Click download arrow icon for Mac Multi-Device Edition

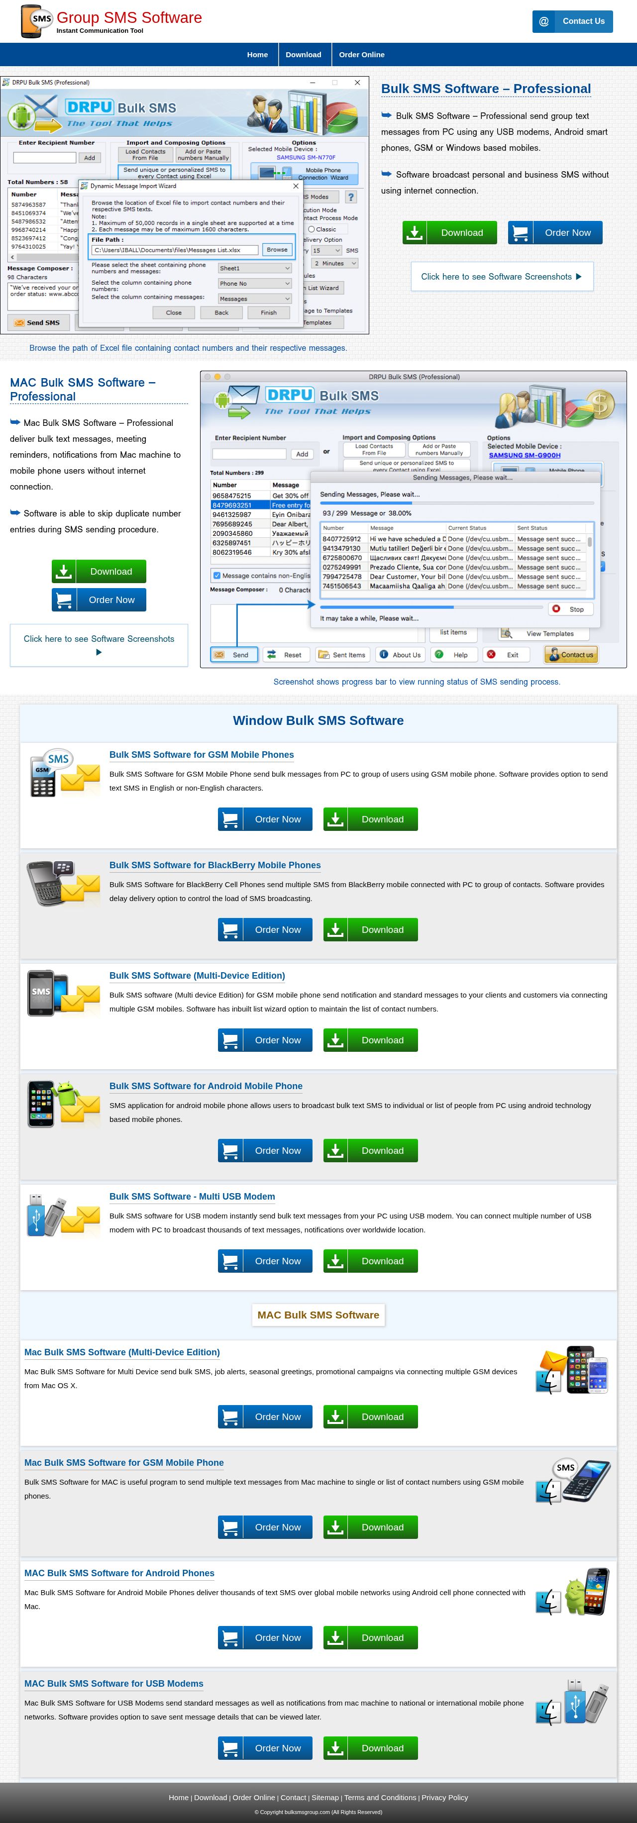(335, 1417)
